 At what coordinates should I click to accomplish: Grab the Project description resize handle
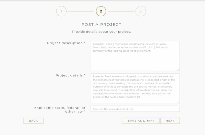tap(178, 70)
